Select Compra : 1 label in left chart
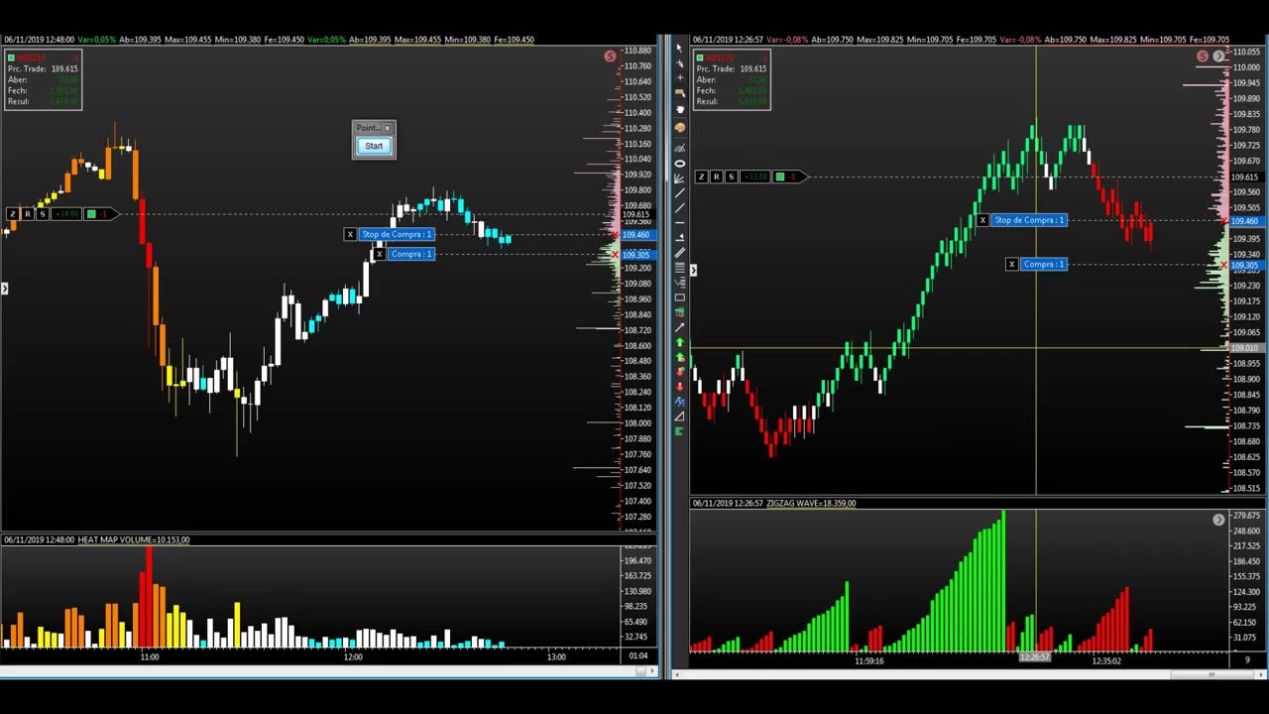The image size is (1269, 714). (x=411, y=255)
